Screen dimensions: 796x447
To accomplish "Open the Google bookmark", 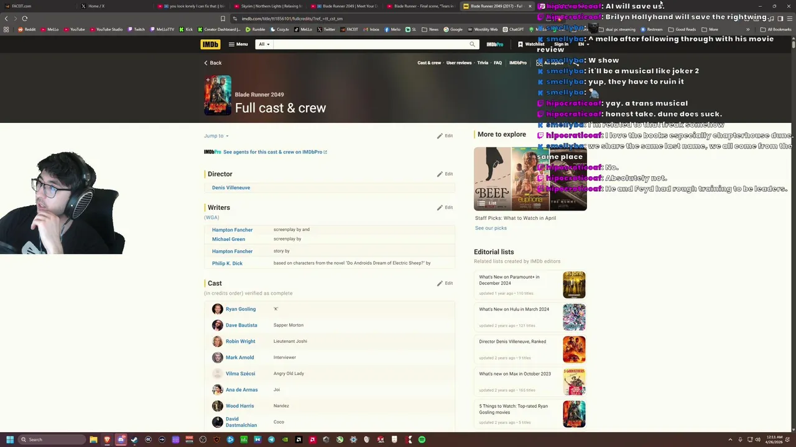I will 453,29.
